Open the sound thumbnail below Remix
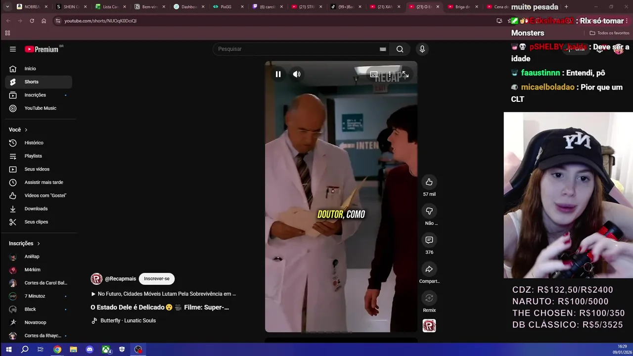The height and width of the screenshot is (356, 633). coord(429,325)
